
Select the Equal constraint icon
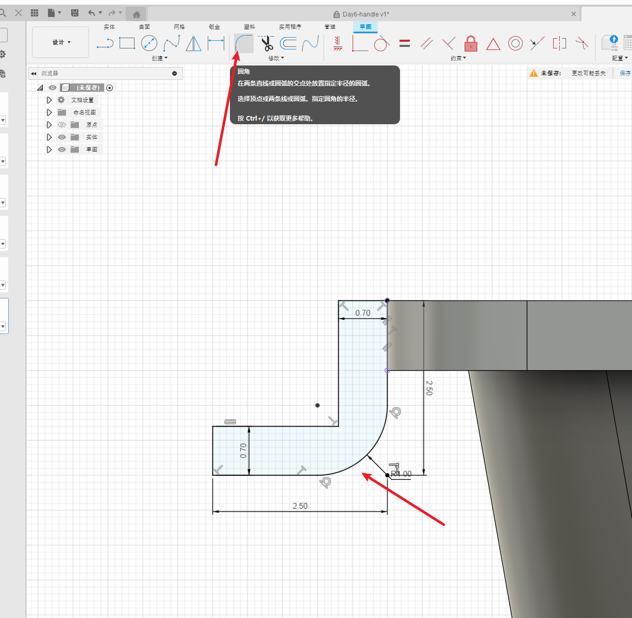[405, 43]
